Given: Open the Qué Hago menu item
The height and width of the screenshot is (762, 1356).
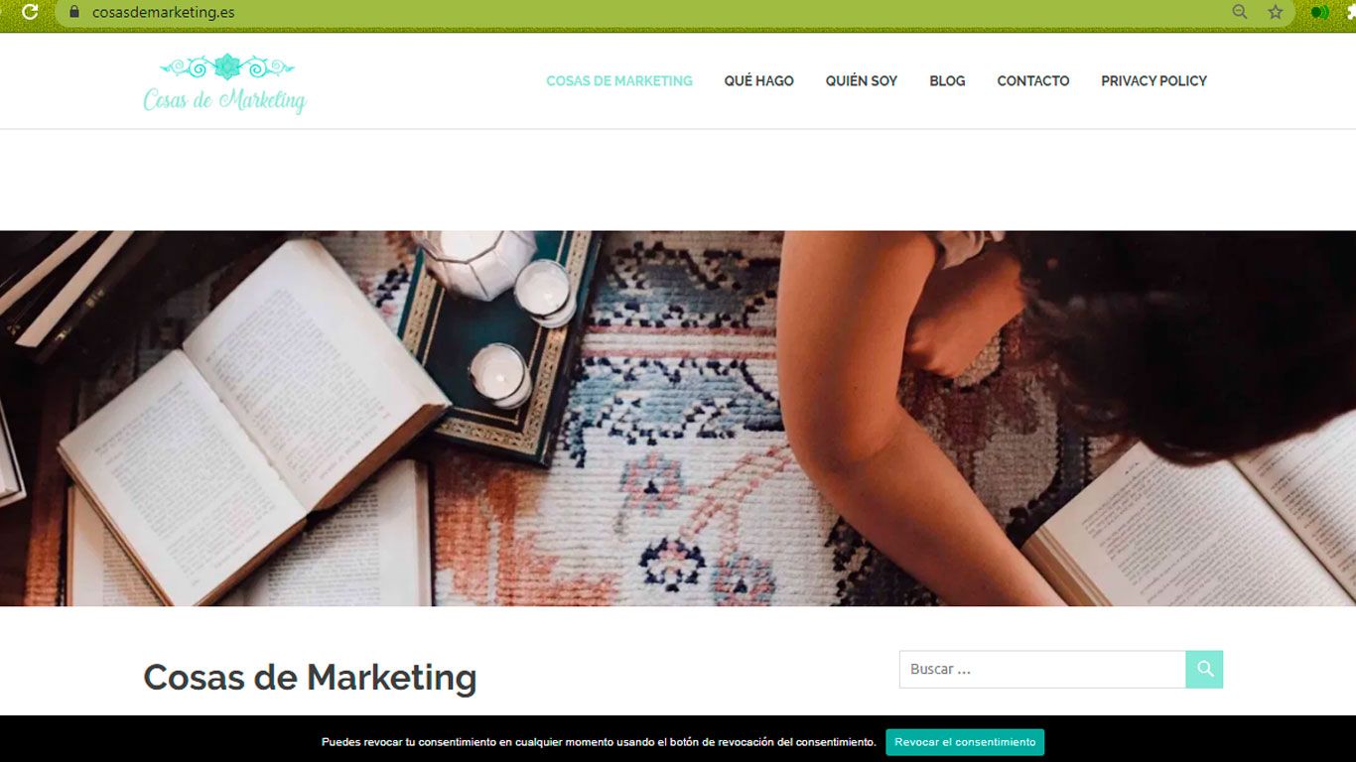Looking at the screenshot, I should click(x=758, y=81).
